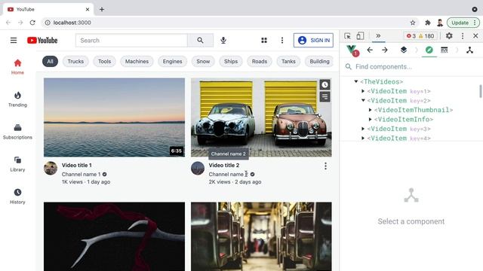The image size is (483, 271).
Task: Click the Vue devtools logo
Action: tap(352, 50)
